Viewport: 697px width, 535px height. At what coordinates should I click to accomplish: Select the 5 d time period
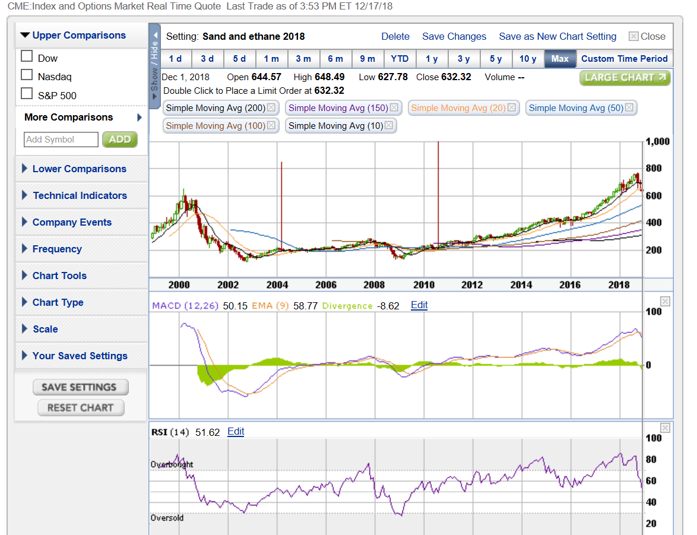coord(239,59)
